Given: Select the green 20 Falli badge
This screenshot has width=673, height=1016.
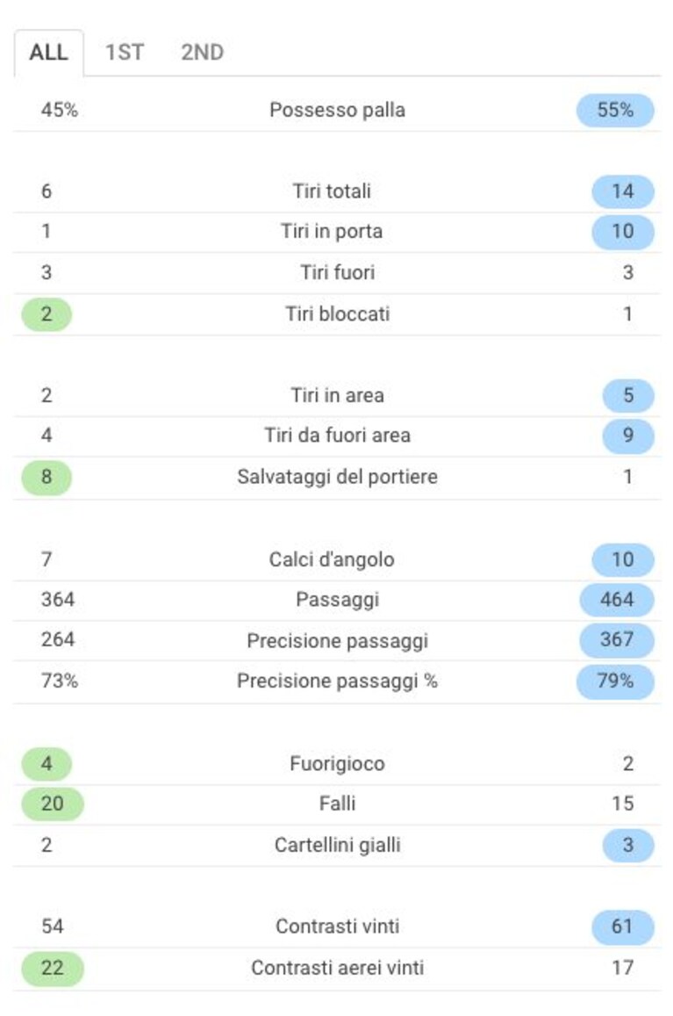Looking at the screenshot, I should point(53,804).
